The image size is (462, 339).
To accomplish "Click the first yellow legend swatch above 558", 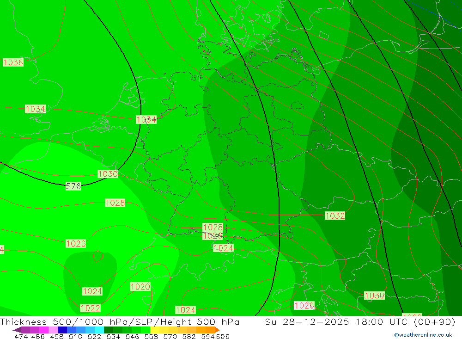I will 155,330.
